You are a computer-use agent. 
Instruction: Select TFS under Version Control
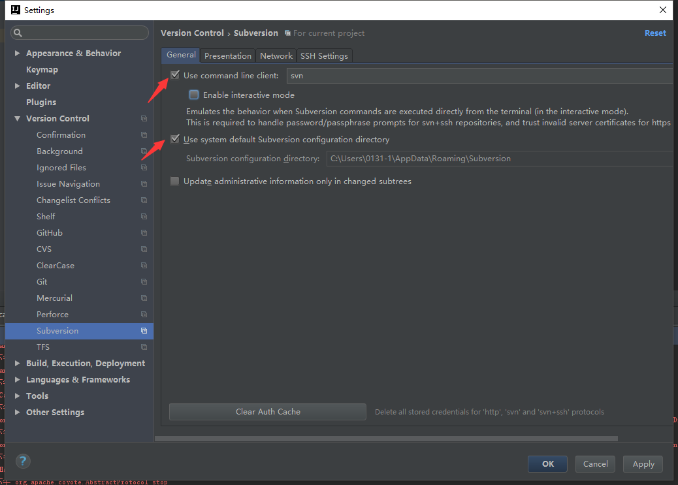pyautogui.click(x=43, y=347)
